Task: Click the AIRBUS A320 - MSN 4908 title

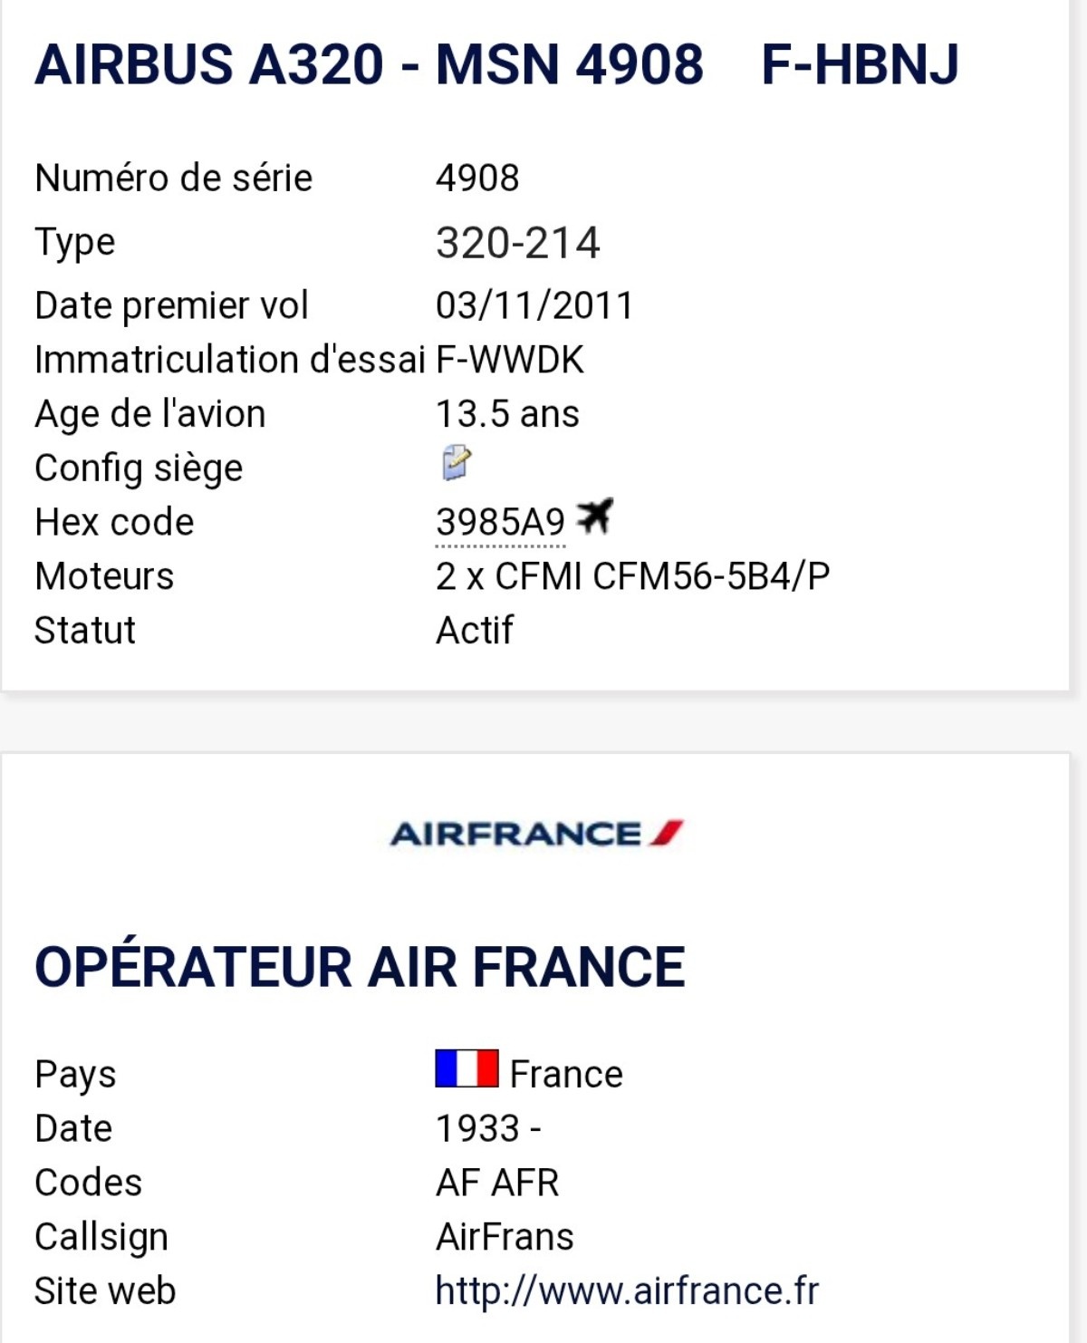Action: 369,64
